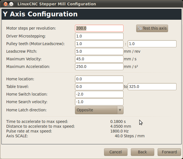Image resolution: width=183 pixels, height=159 pixels.
Task: Click the mm / rev unit label
Action: click(x=132, y=51)
